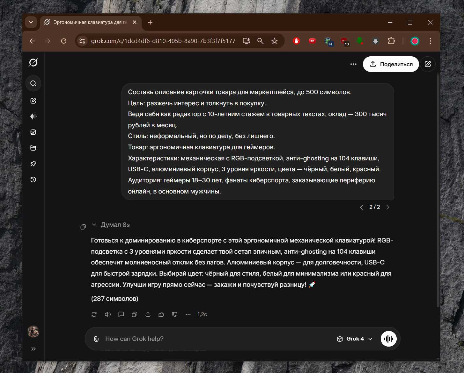
Task: Open chat history in left sidebar
Action: coord(33,179)
